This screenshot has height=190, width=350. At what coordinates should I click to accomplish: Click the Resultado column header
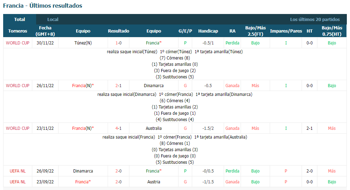click(x=119, y=31)
